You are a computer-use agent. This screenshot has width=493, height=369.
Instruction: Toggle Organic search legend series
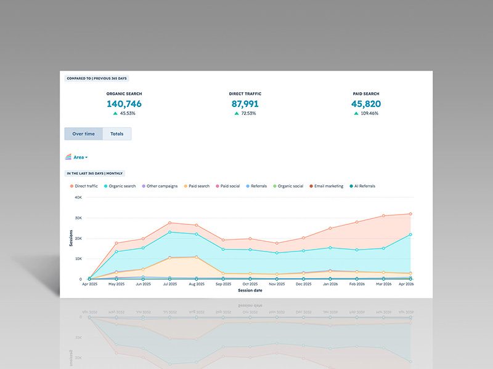coord(120,186)
